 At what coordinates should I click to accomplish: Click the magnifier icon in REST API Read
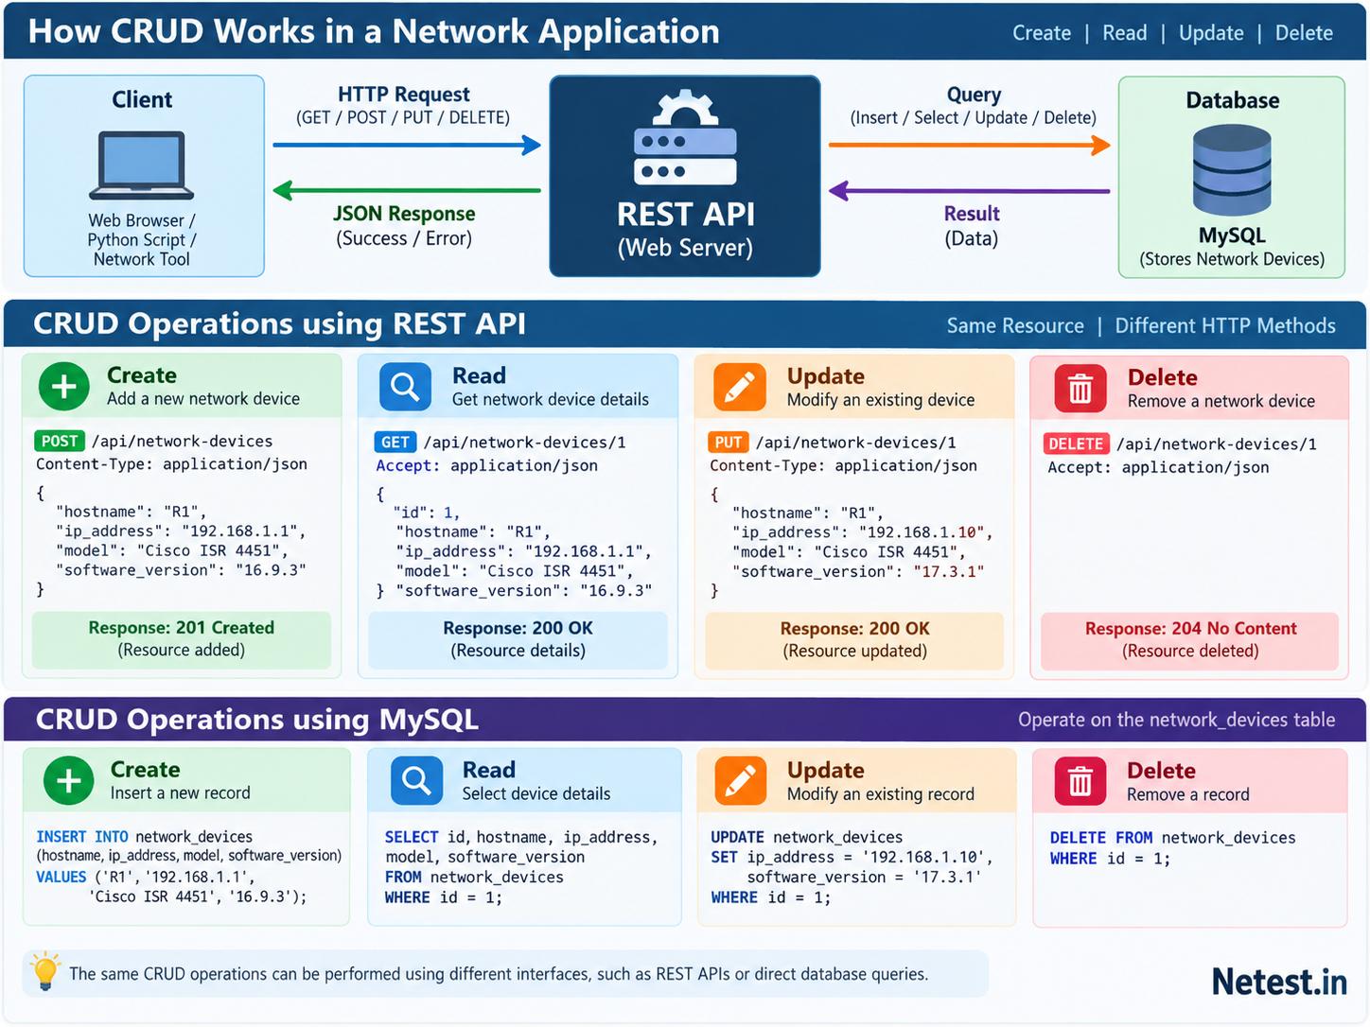(405, 387)
